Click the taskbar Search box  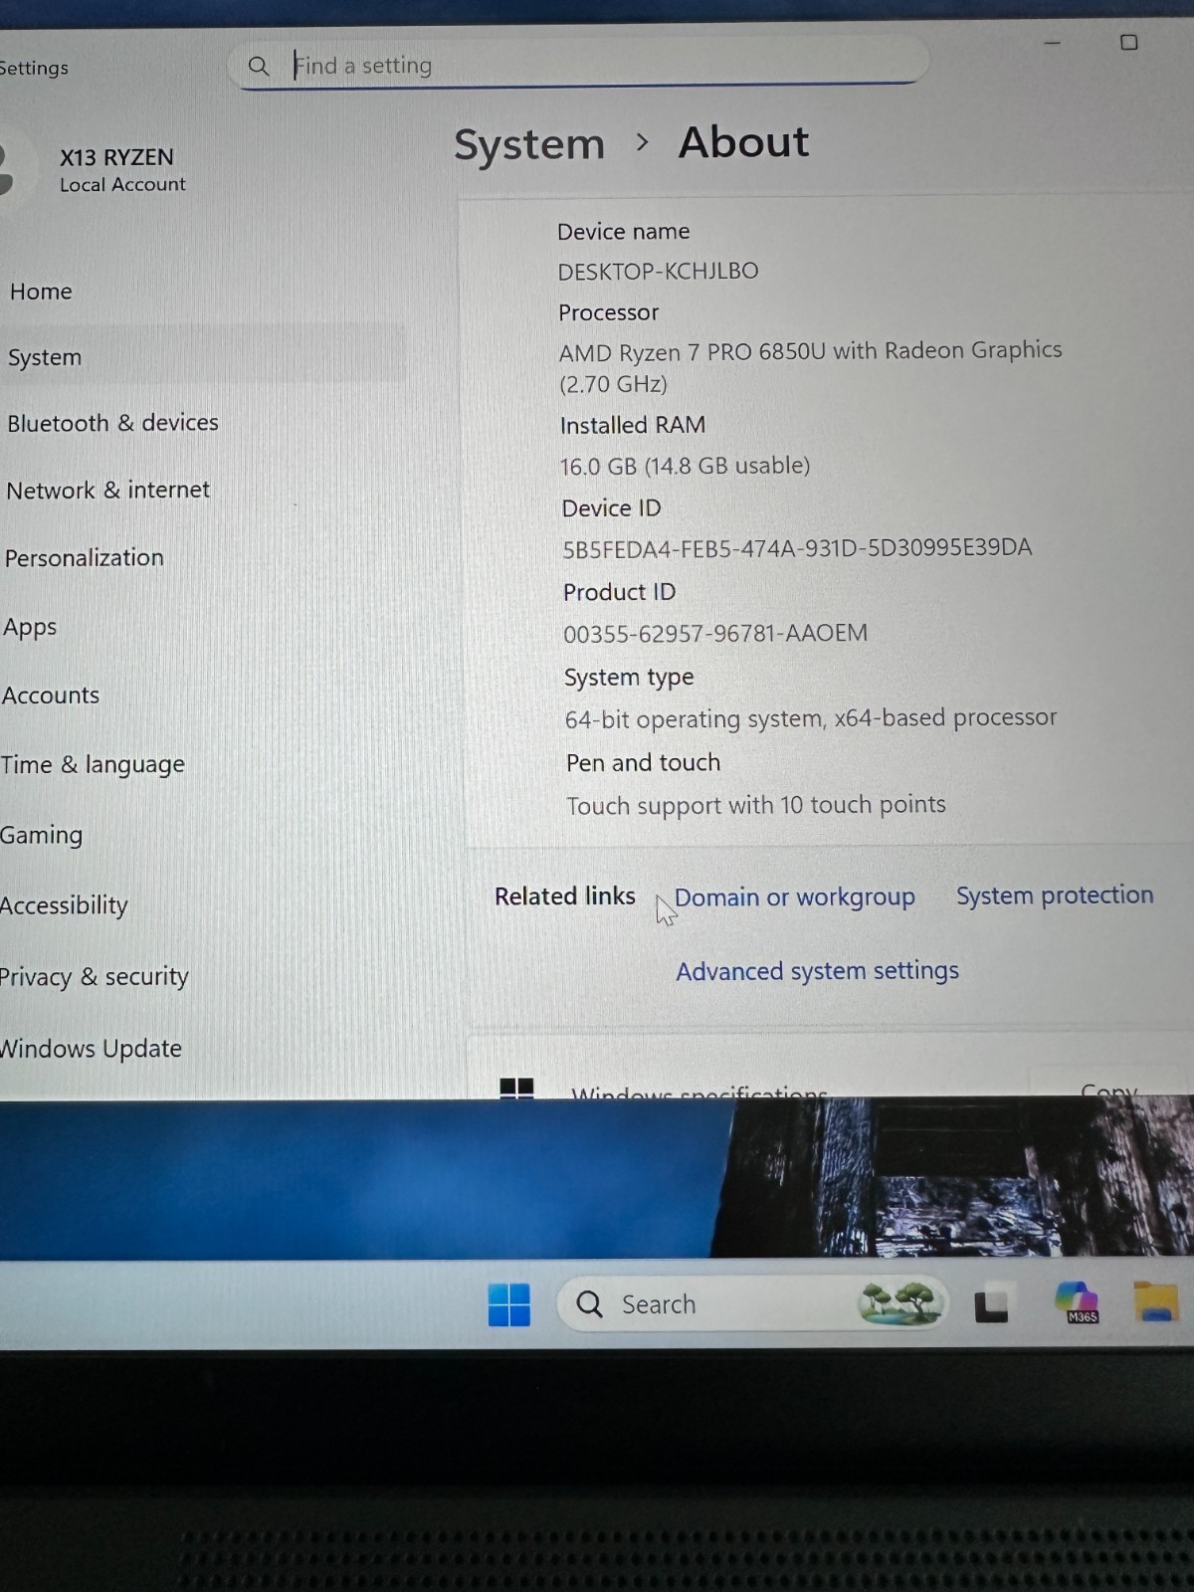[x=753, y=1303]
